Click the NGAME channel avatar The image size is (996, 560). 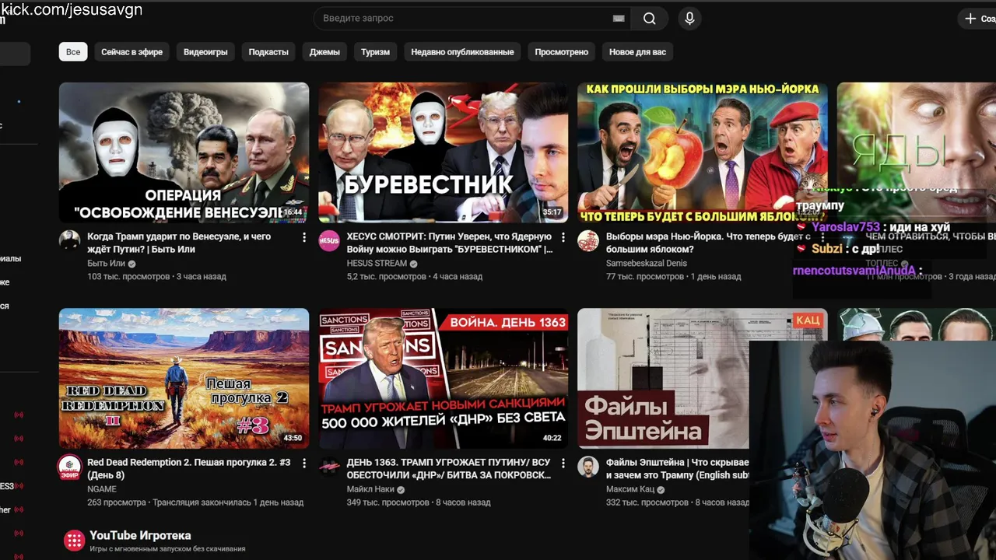[70, 467]
